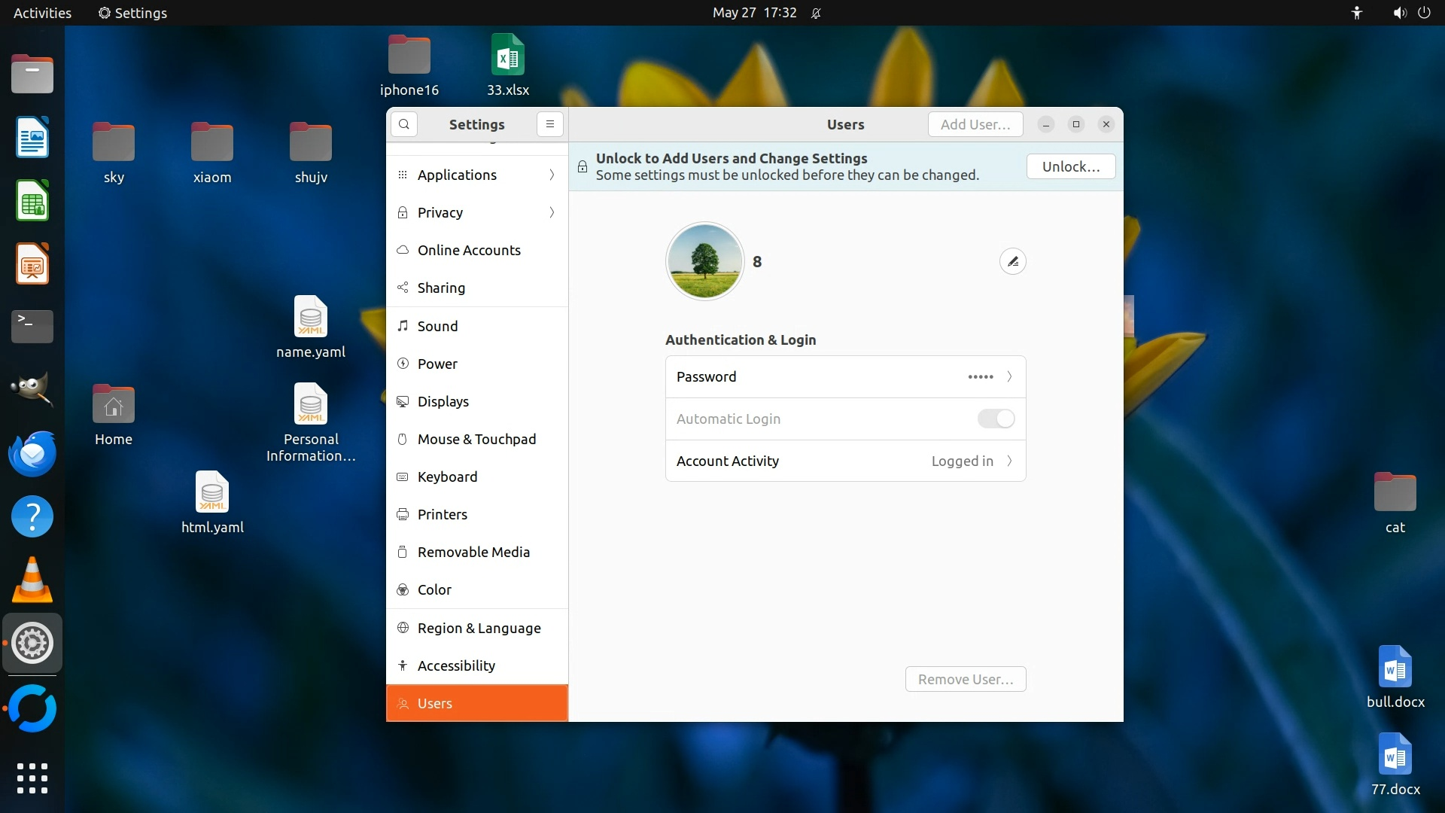Click the Remove User... button

966,679
